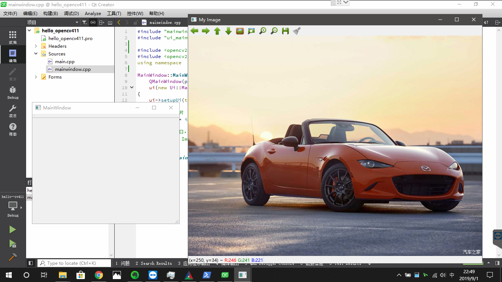Click the Type to locate input field
Viewport: 502px width, 282px height.
click(x=73, y=263)
